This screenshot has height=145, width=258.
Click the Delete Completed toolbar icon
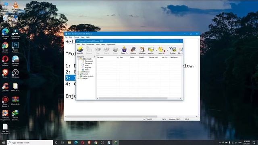(124, 50)
